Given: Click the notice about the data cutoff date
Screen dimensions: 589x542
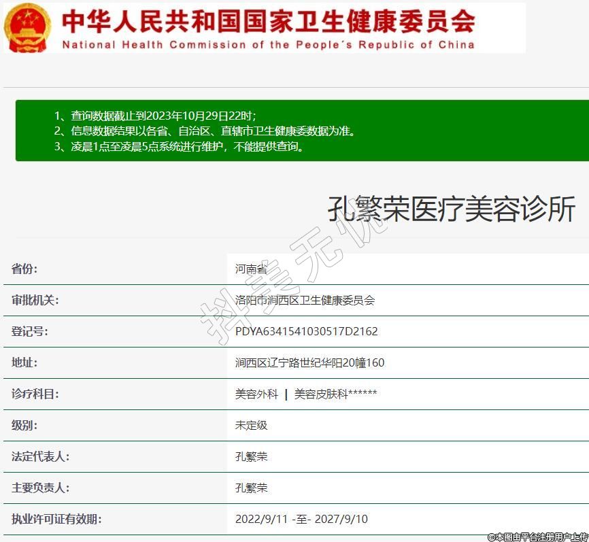Looking at the screenshot, I should tap(155, 116).
